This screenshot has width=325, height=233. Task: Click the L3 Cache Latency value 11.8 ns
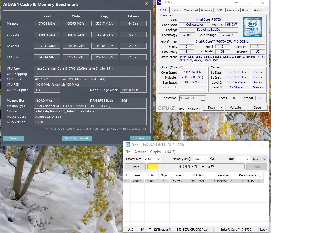click(x=133, y=57)
